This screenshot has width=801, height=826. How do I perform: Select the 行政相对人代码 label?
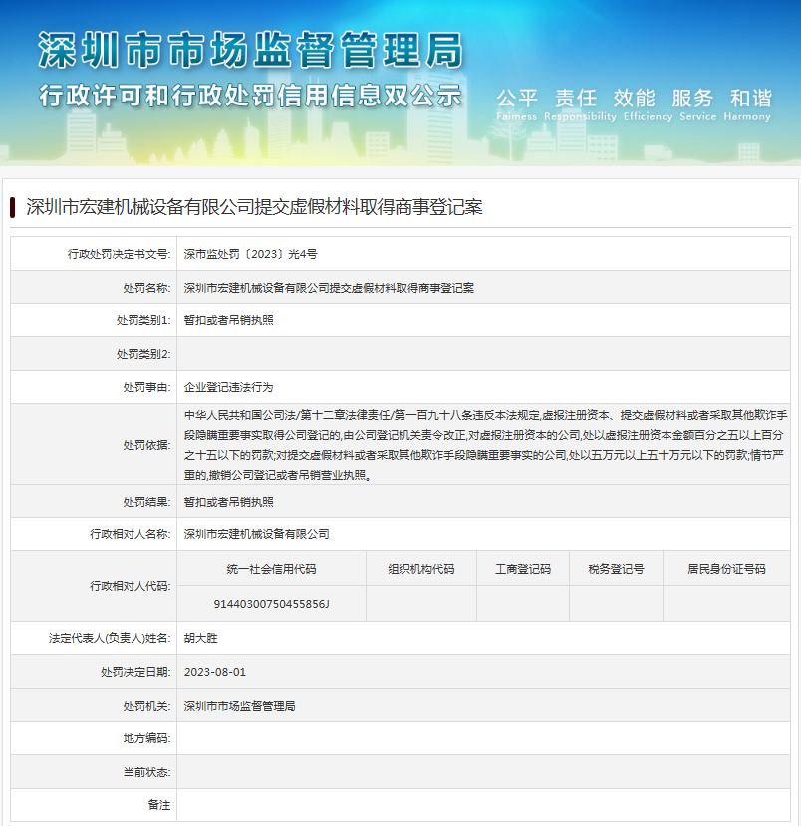(131, 586)
